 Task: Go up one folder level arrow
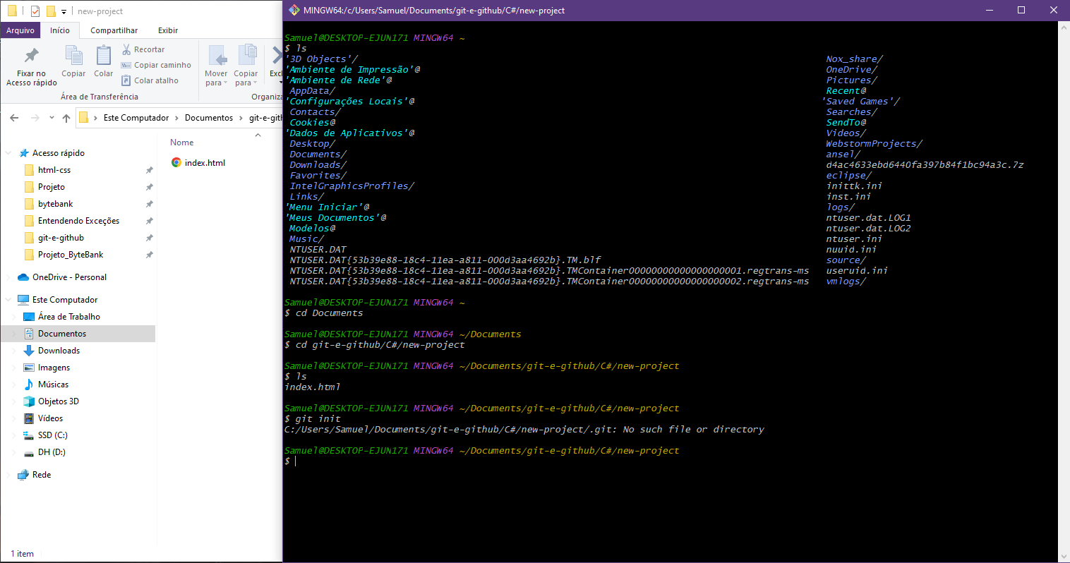[x=66, y=118]
